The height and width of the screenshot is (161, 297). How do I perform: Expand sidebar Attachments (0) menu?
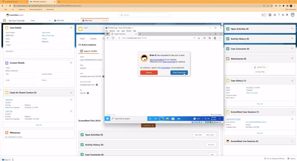[292, 59]
